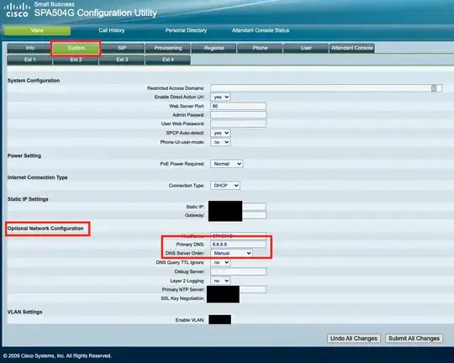Switch to the Phone tab
Screen dimensions: 454x363
pyautogui.click(x=260, y=48)
